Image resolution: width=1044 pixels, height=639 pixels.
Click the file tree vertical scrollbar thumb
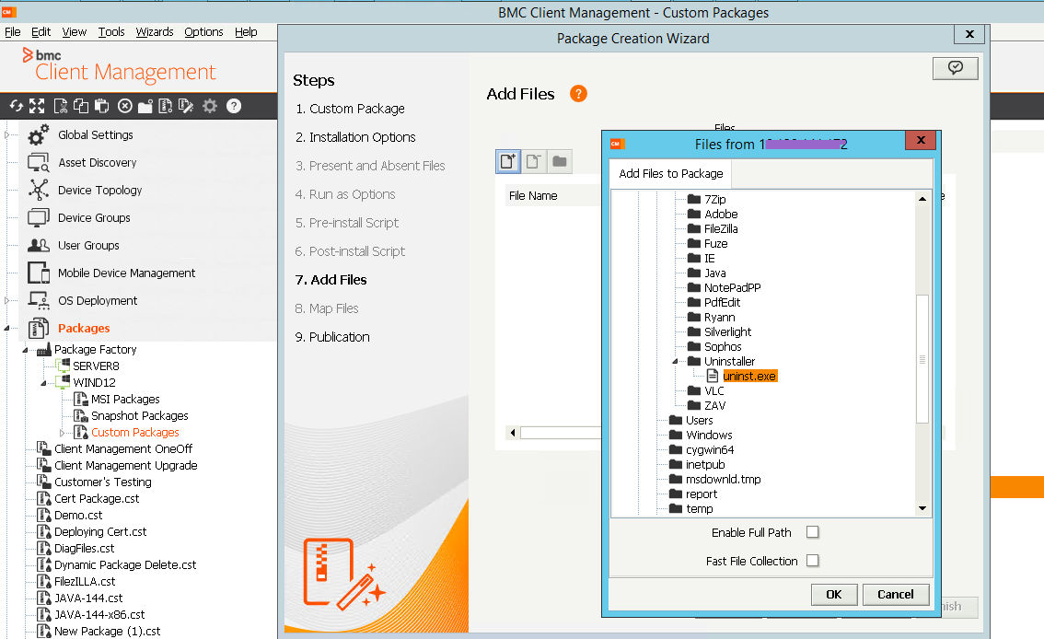point(922,359)
